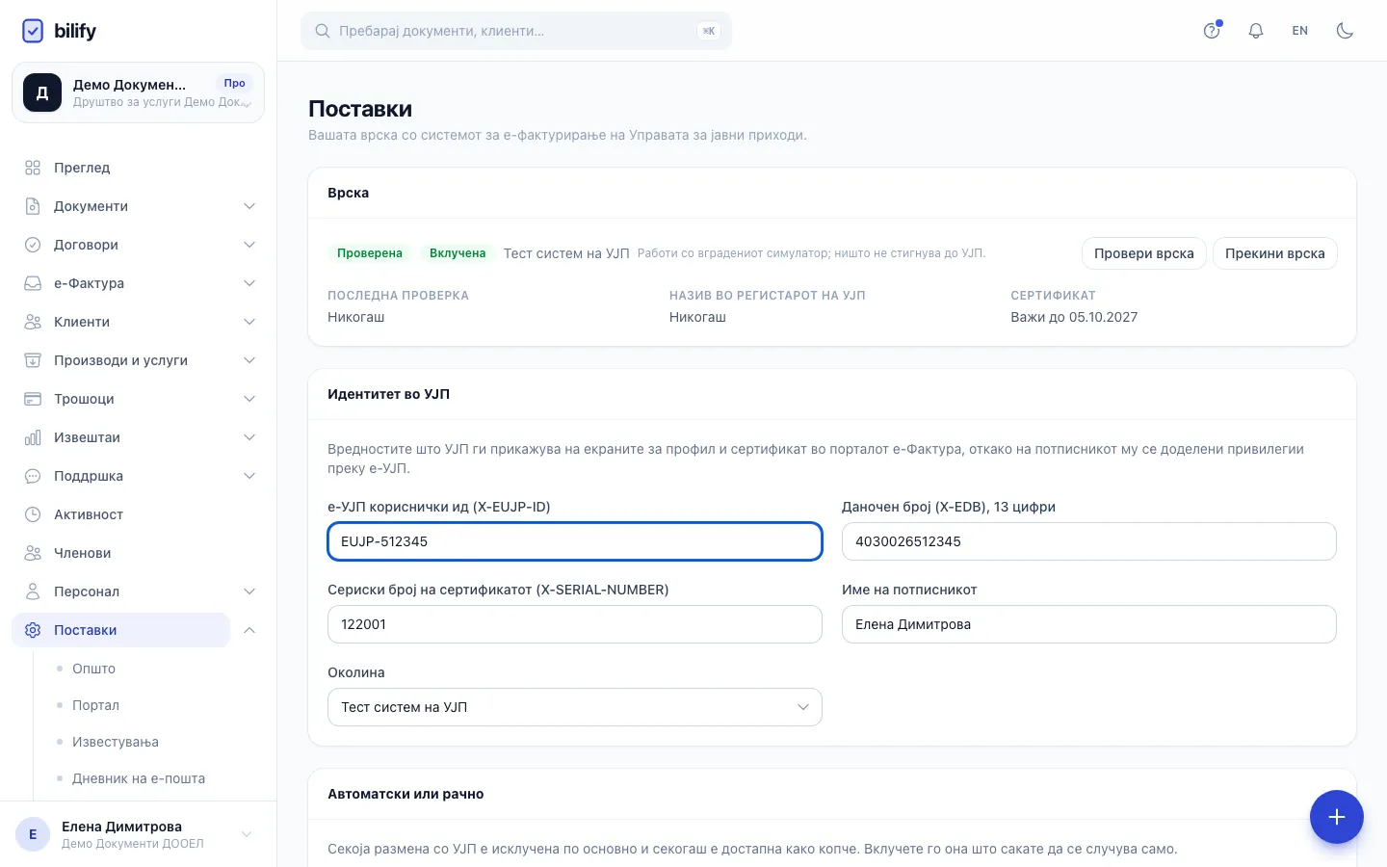The image size is (1387, 867).
Task: Click the Производи и услуги icon
Action: coord(33,360)
